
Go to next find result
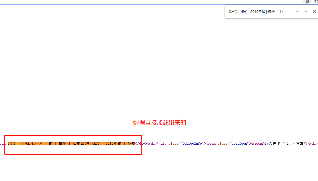coord(305,11)
